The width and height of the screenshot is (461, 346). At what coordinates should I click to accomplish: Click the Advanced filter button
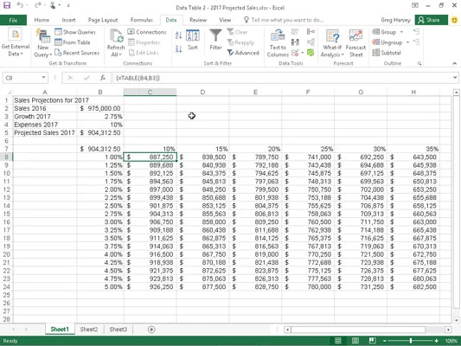click(243, 53)
